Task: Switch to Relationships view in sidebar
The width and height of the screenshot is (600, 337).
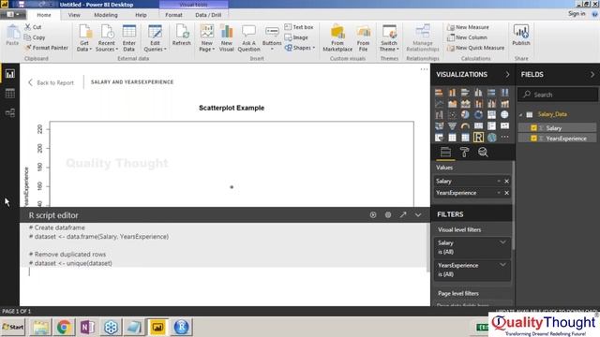Action: click(x=10, y=112)
